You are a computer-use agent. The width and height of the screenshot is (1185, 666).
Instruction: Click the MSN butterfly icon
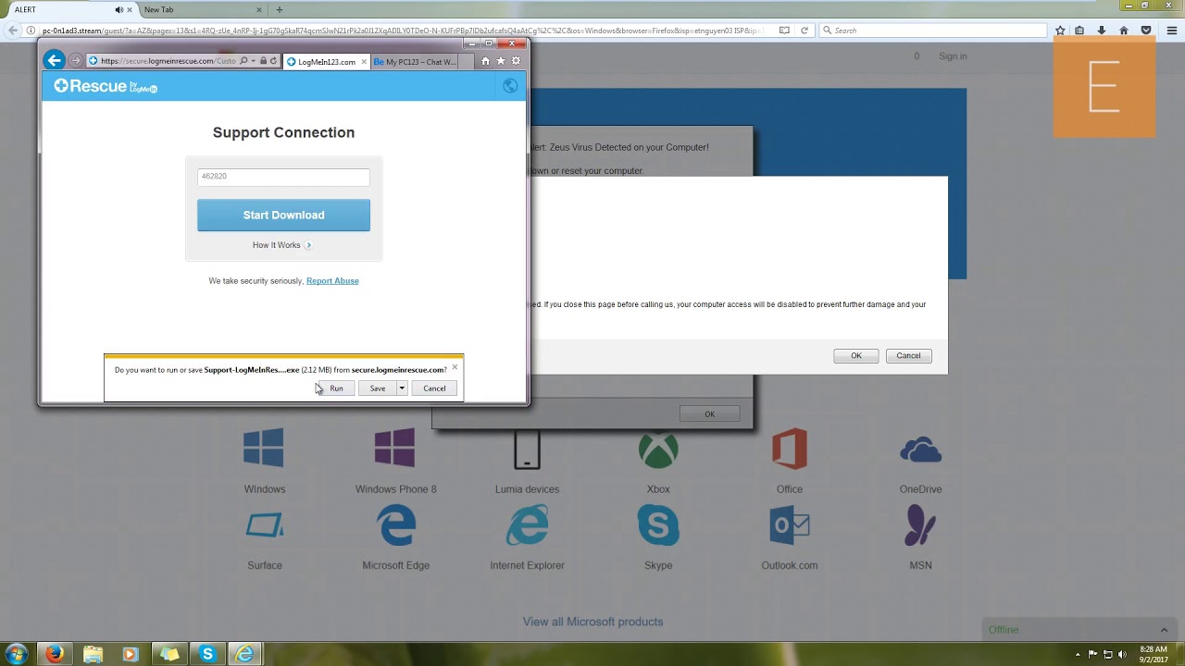point(920,525)
